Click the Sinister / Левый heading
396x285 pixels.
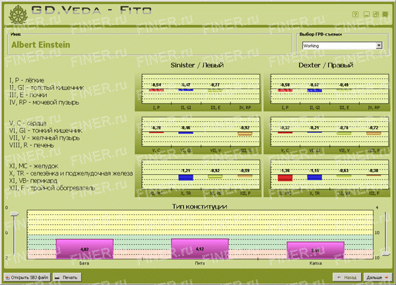coord(197,65)
